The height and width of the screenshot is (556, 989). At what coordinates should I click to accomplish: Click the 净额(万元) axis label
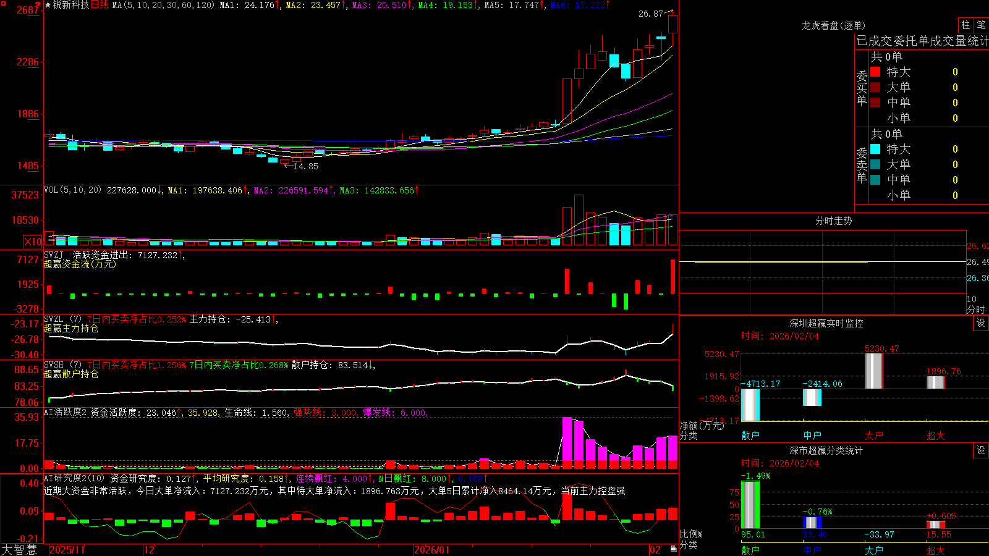click(x=702, y=426)
